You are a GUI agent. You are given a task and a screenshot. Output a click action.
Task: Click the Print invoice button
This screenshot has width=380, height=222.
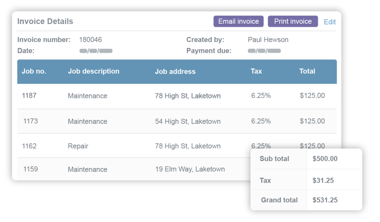click(x=293, y=21)
